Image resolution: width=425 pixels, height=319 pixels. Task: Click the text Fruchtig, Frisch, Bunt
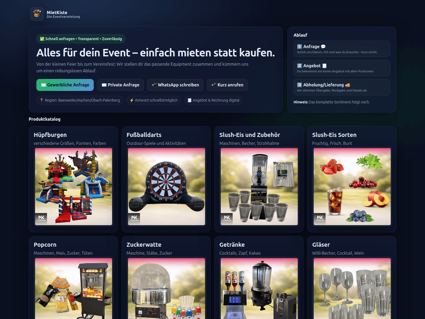[x=332, y=143]
